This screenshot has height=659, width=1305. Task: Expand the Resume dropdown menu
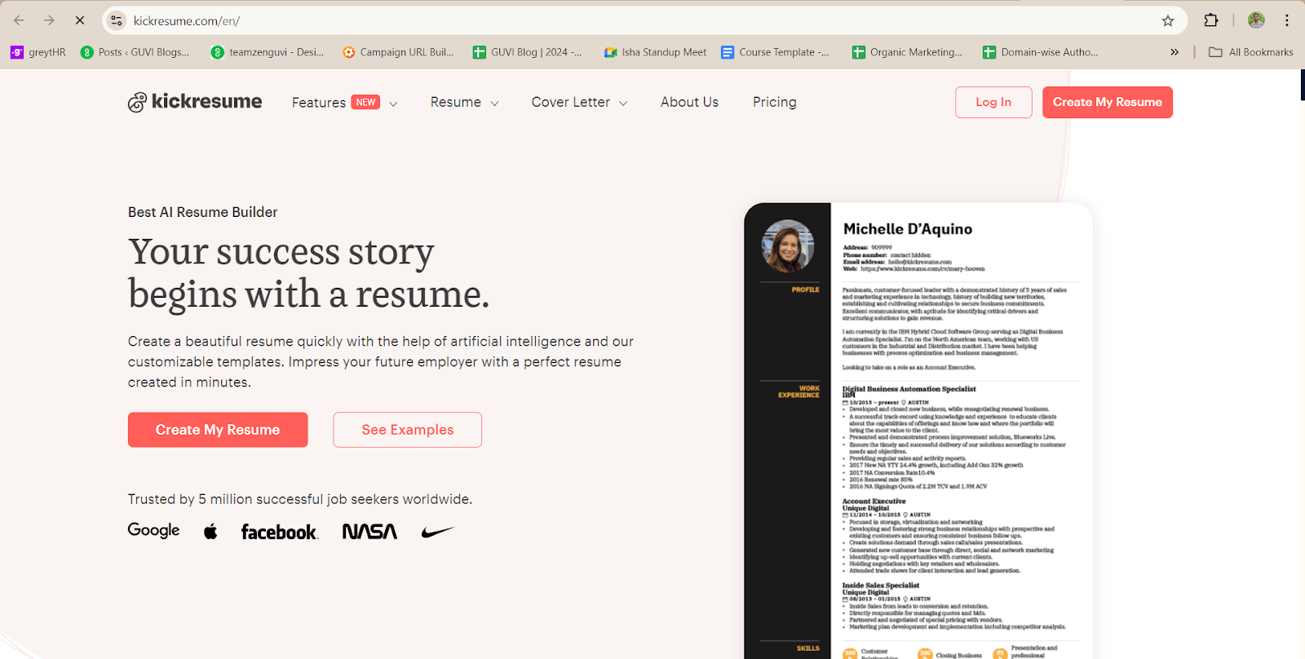tap(464, 103)
